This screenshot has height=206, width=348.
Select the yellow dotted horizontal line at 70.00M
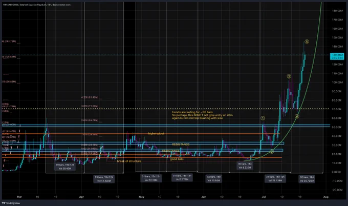[x=165, y=109]
